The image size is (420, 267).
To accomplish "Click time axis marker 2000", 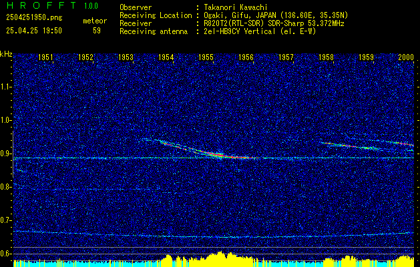I will [406, 57].
